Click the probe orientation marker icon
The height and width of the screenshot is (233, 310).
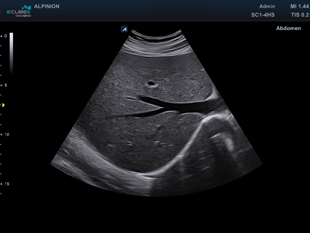point(124,29)
